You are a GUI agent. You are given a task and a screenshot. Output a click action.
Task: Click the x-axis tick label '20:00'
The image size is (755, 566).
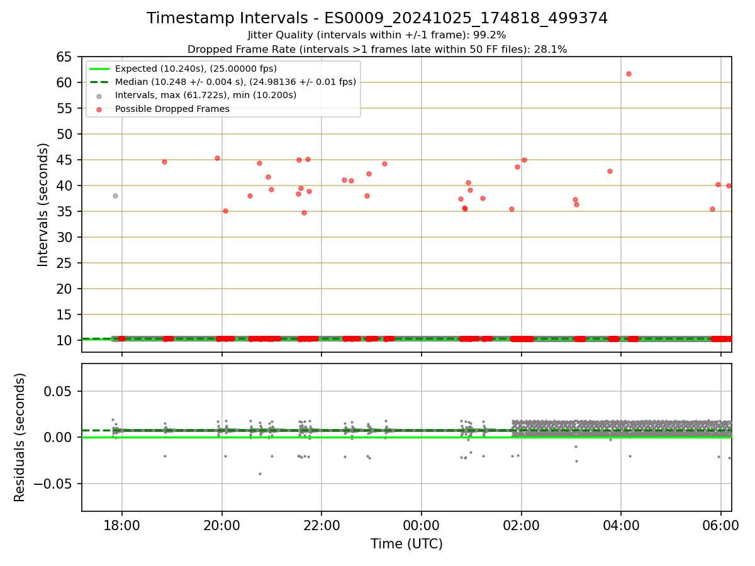coord(221,524)
